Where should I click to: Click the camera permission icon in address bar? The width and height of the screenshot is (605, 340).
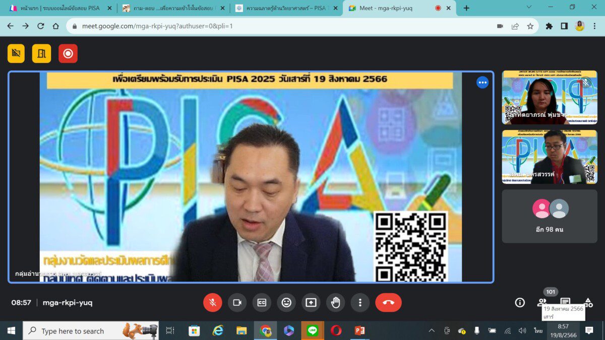click(x=500, y=26)
